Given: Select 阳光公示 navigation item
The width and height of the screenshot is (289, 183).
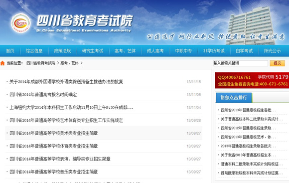Looking at the screenshot, I should [x=273, y=51].
